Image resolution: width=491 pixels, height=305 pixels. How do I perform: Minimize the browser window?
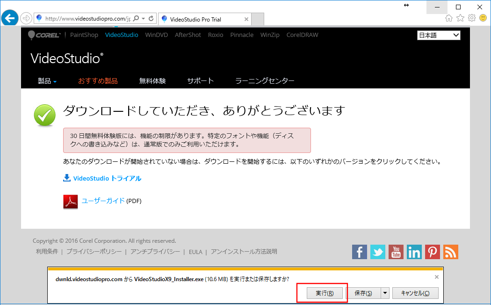pyautogui.click(x=437, y=7)
